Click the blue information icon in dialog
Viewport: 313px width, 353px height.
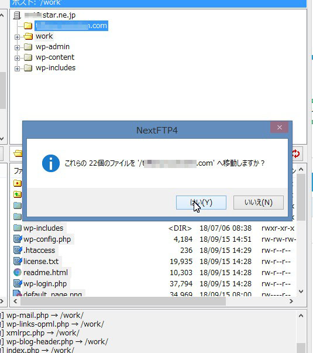(x=51, y=163)
